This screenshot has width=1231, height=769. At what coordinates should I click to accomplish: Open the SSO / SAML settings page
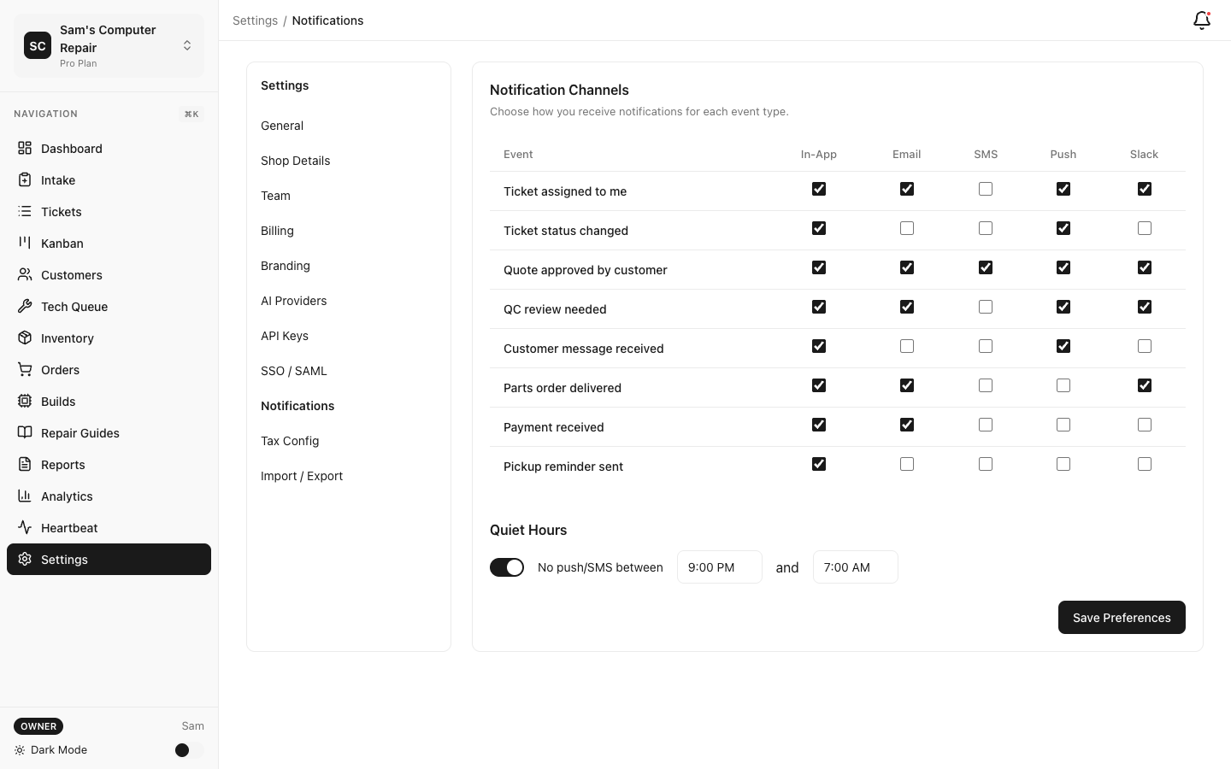294,370
